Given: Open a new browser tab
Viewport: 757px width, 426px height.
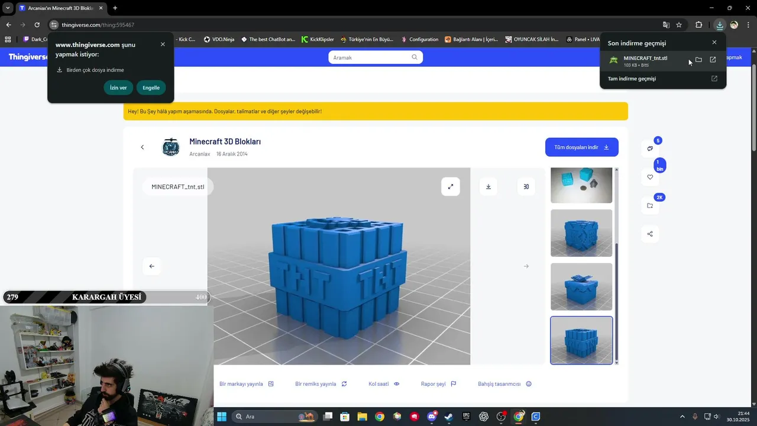Looking at the screenshot, I should pyautogui.click(x=115, y=8).
